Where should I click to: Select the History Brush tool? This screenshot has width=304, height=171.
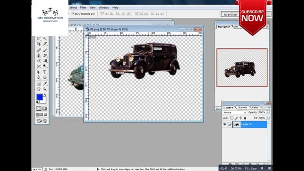[45, 56]
